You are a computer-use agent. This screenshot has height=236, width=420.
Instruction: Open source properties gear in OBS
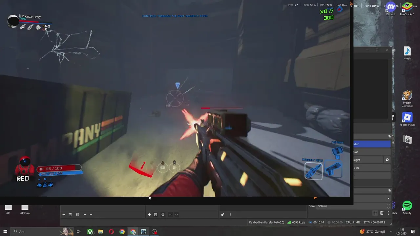coord(163,215)
